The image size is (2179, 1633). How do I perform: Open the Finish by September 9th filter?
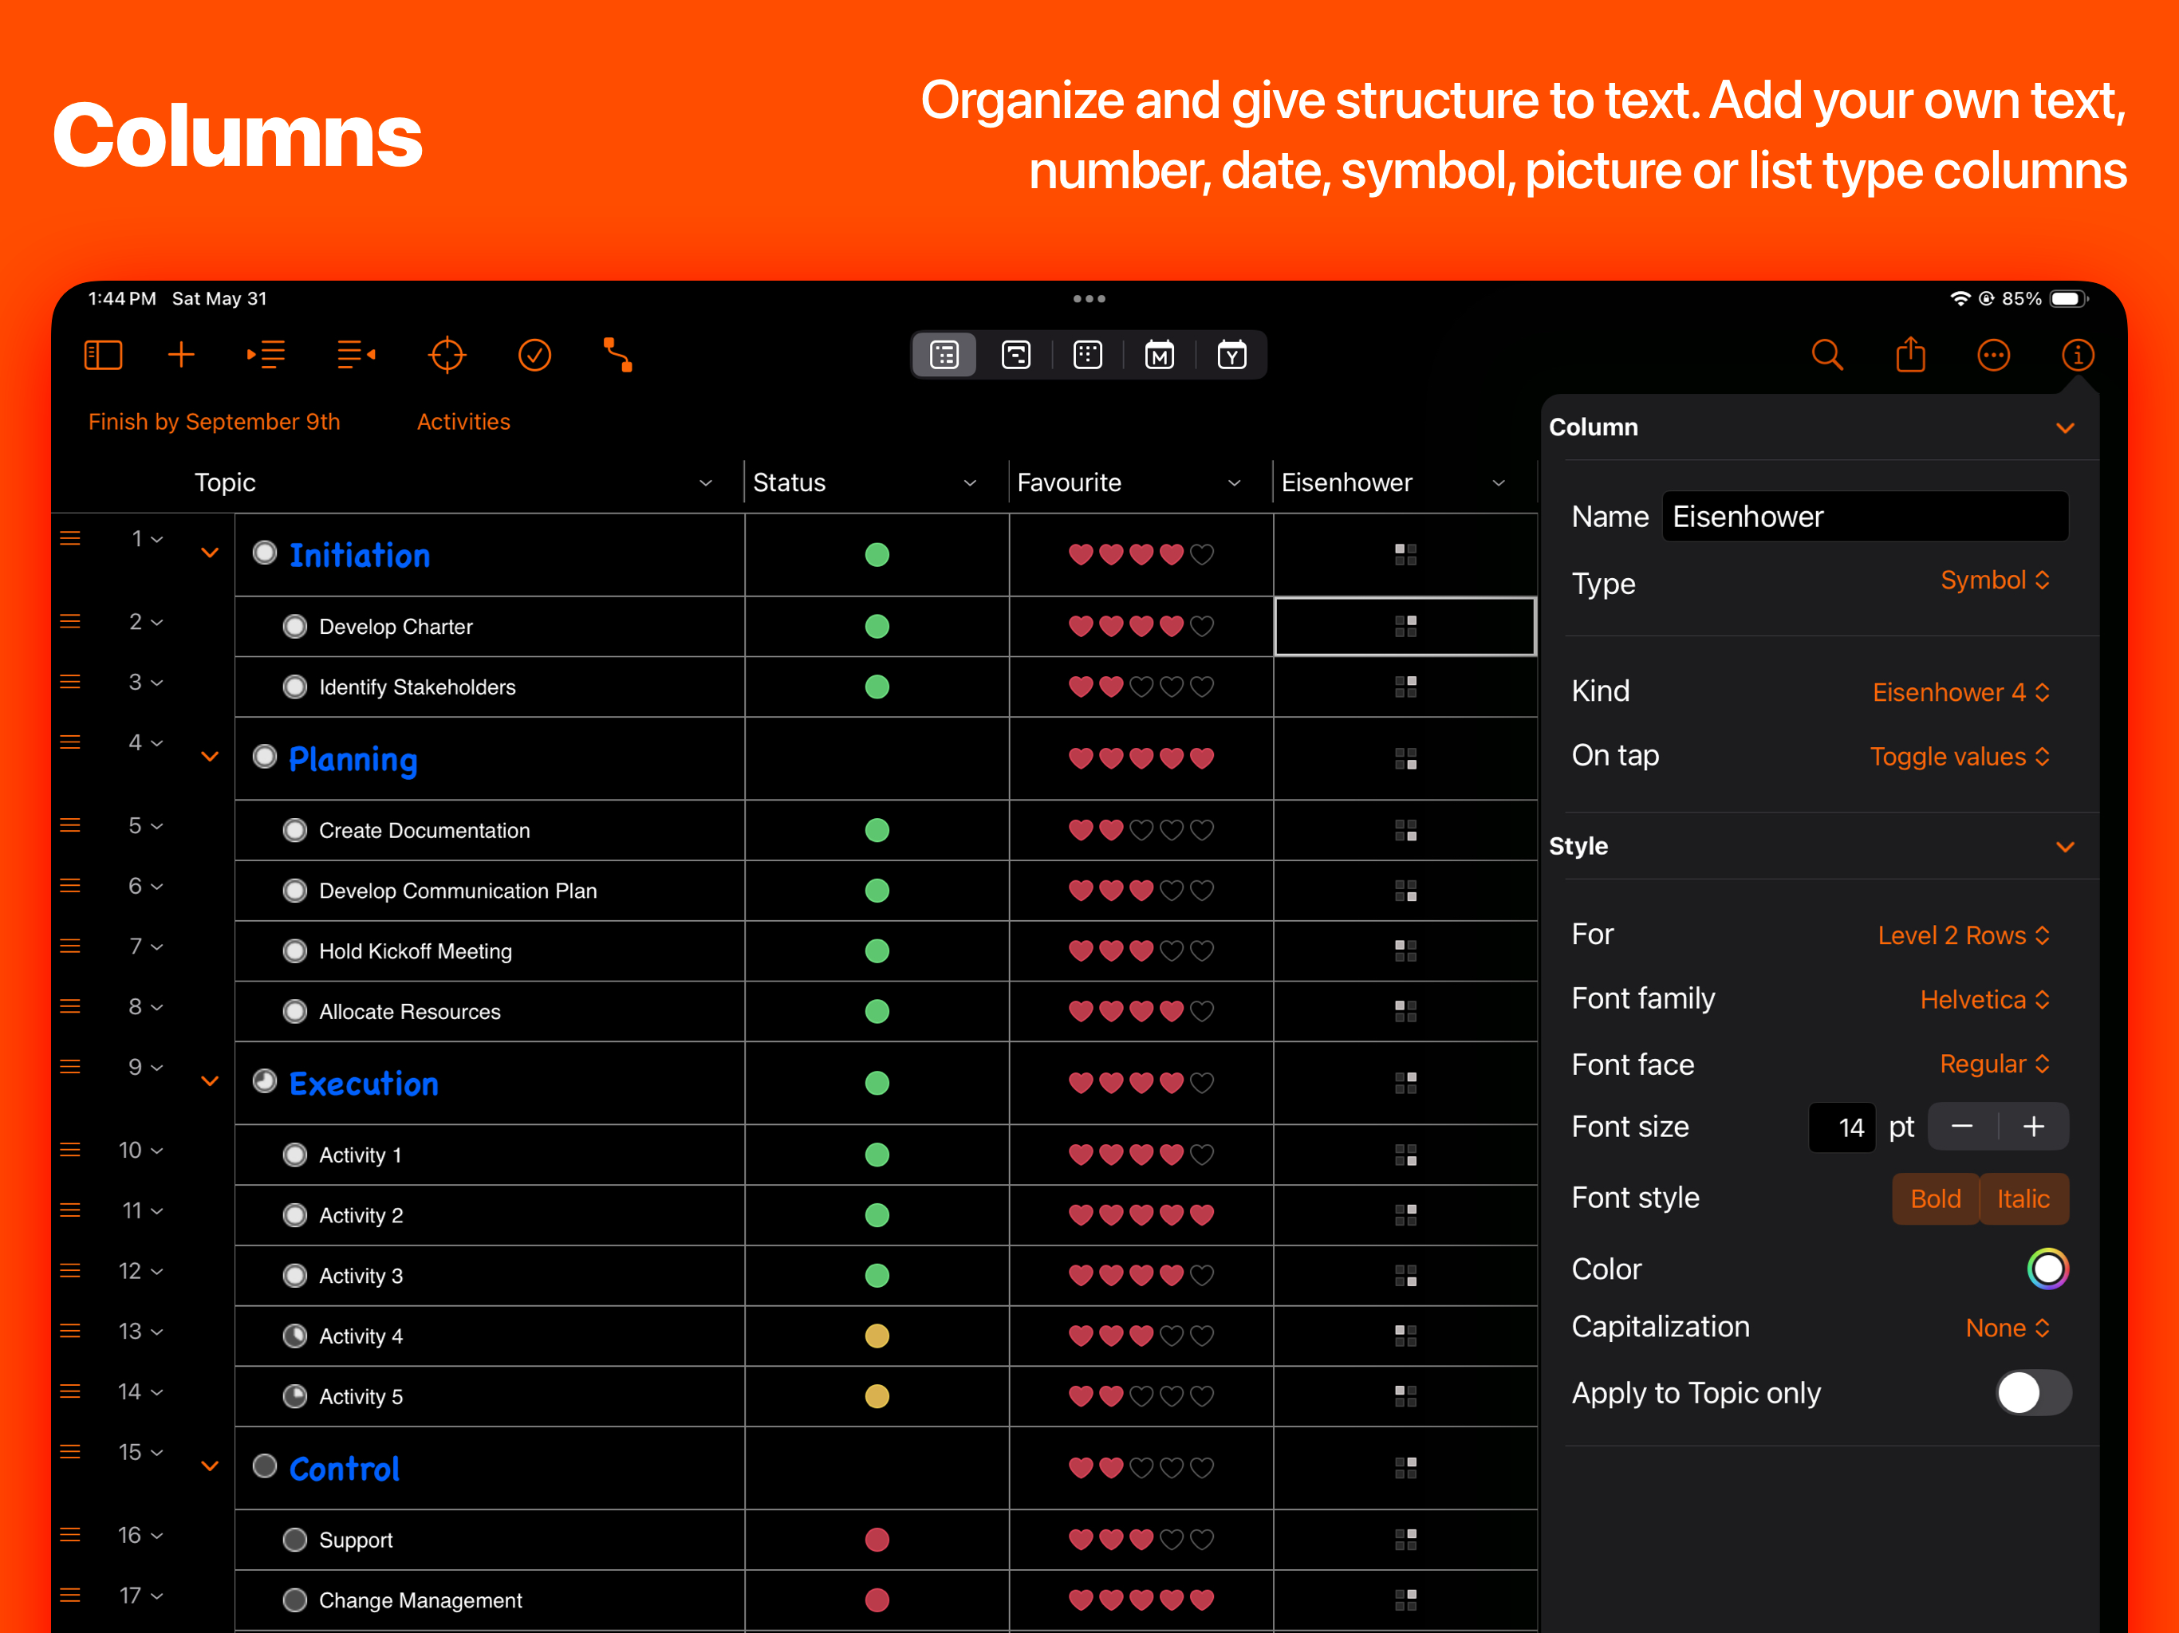tap(214, 422)
